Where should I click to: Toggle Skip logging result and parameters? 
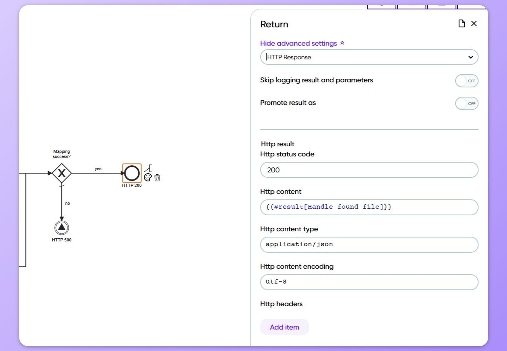click(x=467, y=81)
